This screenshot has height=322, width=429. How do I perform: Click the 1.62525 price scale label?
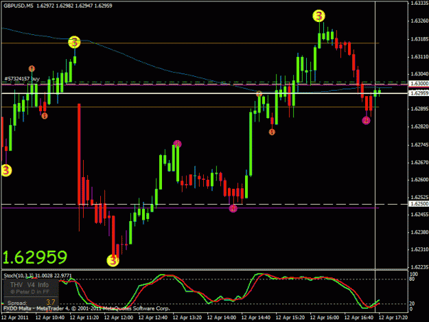pos(419,197)
